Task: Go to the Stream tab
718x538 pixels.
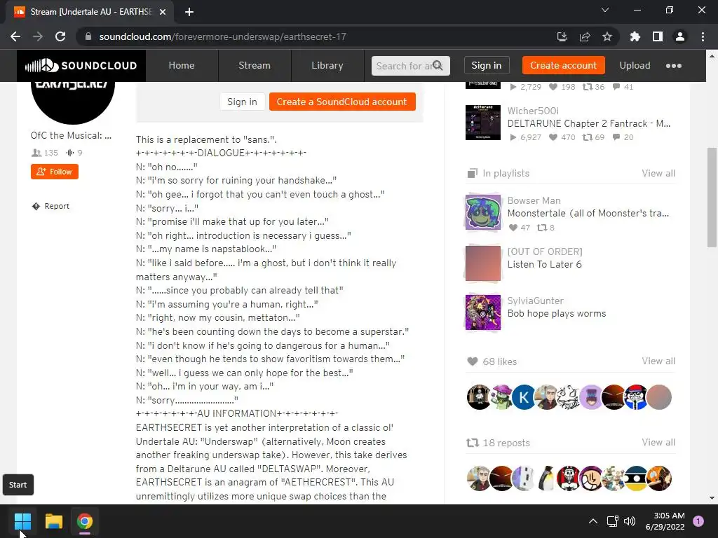Action: [x=255, y=65]
